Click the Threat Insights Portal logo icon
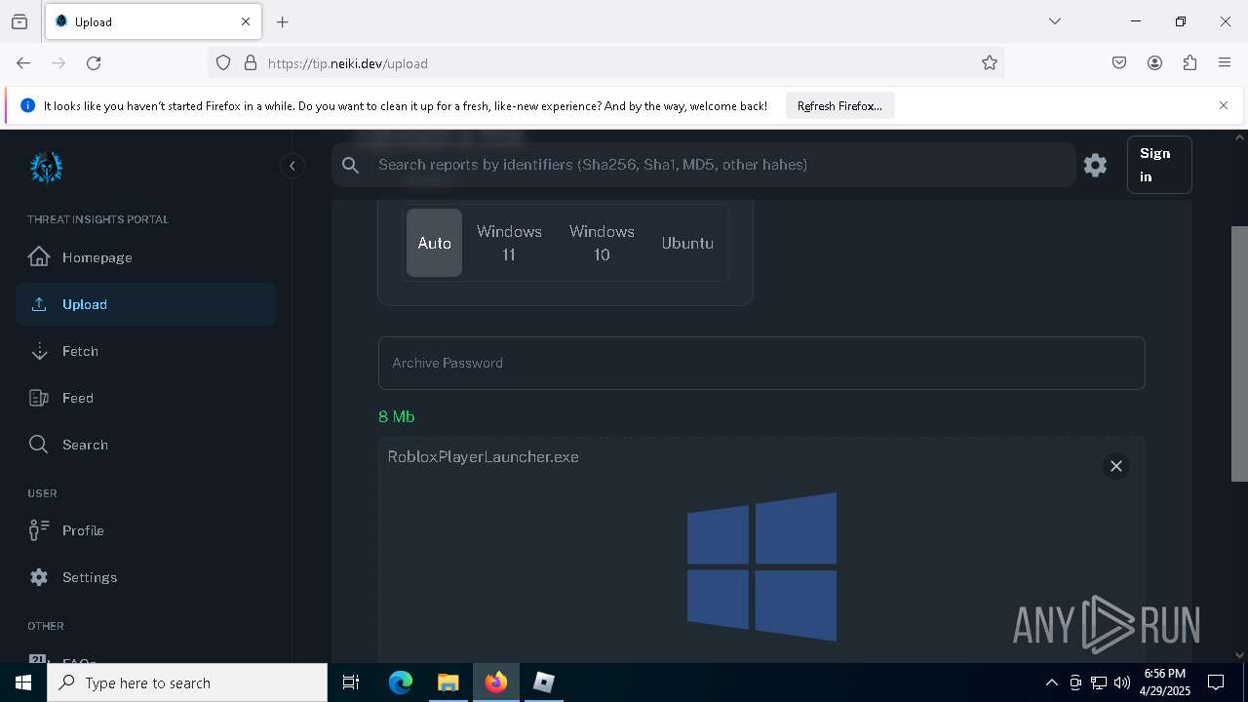1248x702 pixels. point(46,167)
